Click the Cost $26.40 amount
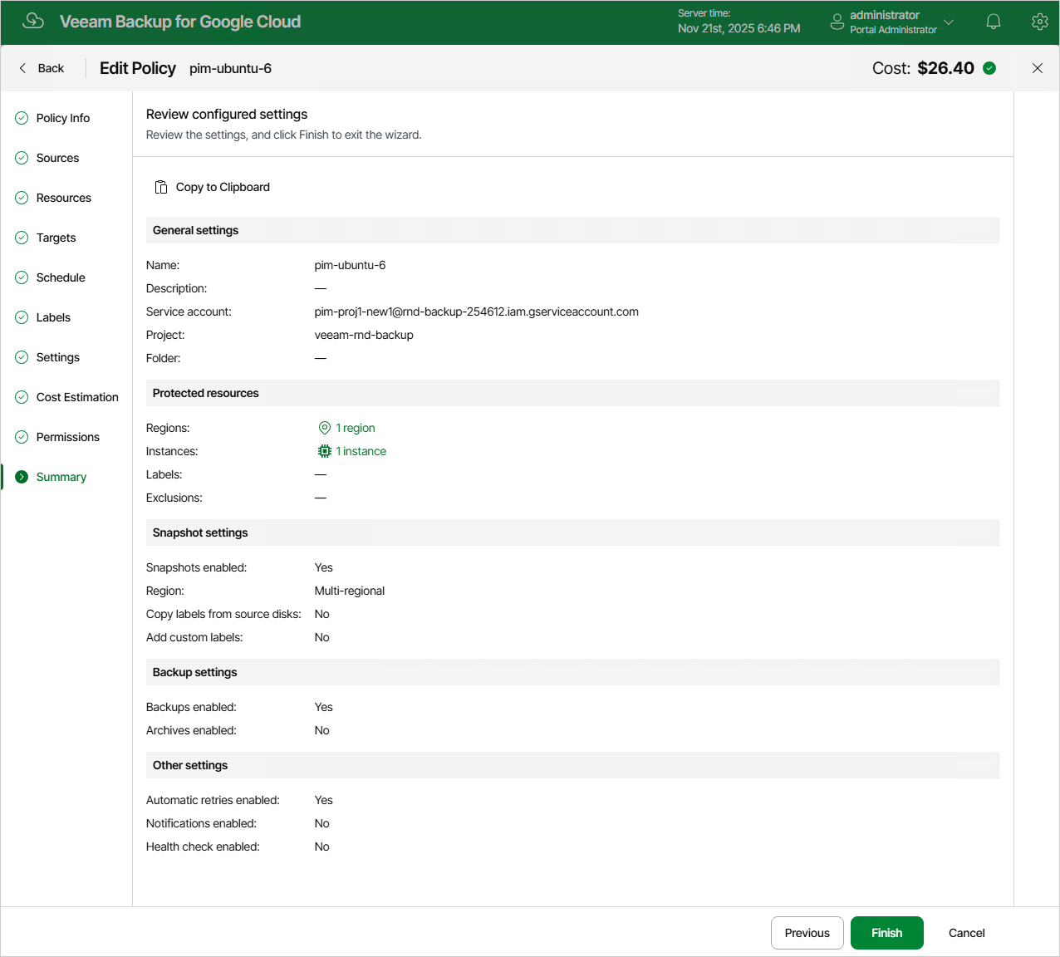Image resolution: width=1060 pixels, height=957 pixels. (x=945, y=68)
